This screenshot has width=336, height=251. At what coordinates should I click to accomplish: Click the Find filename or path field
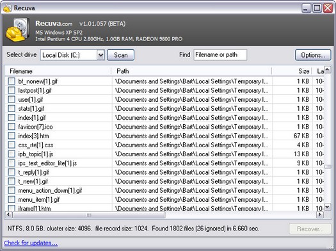[220, 55]
